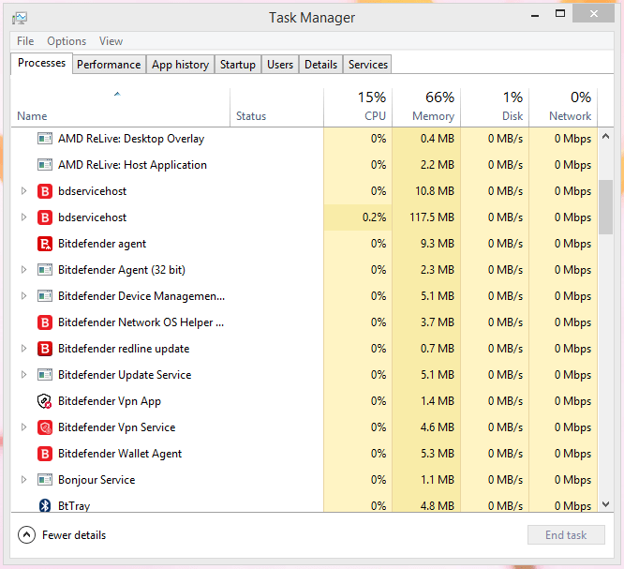Minimize the Task Manager window
624x569 pixels.
pos(535,15)
